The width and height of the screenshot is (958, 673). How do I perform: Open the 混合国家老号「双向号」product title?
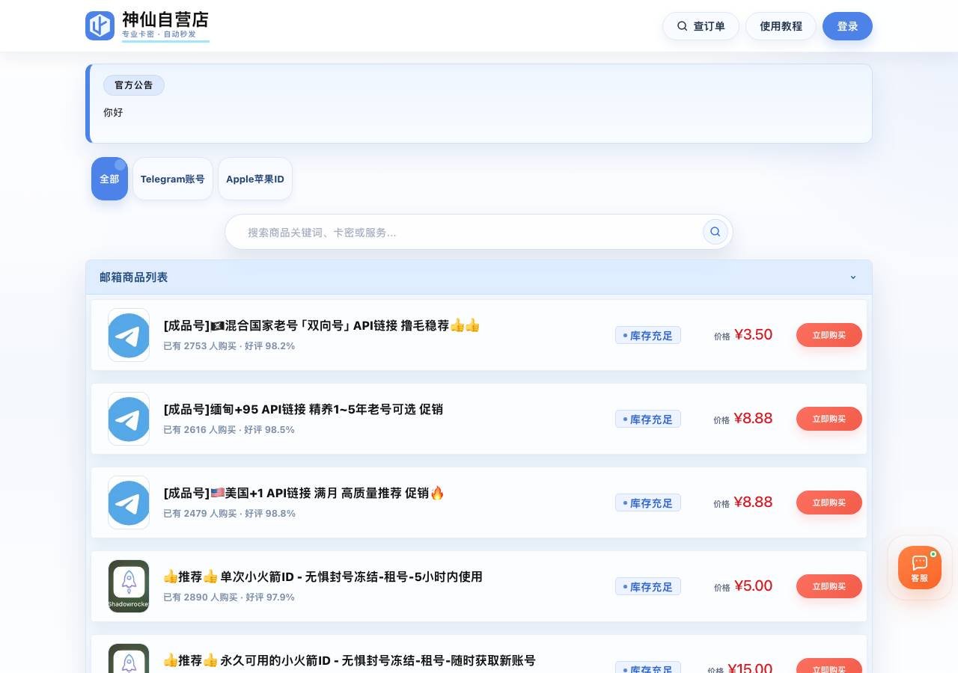click(322, 325)
